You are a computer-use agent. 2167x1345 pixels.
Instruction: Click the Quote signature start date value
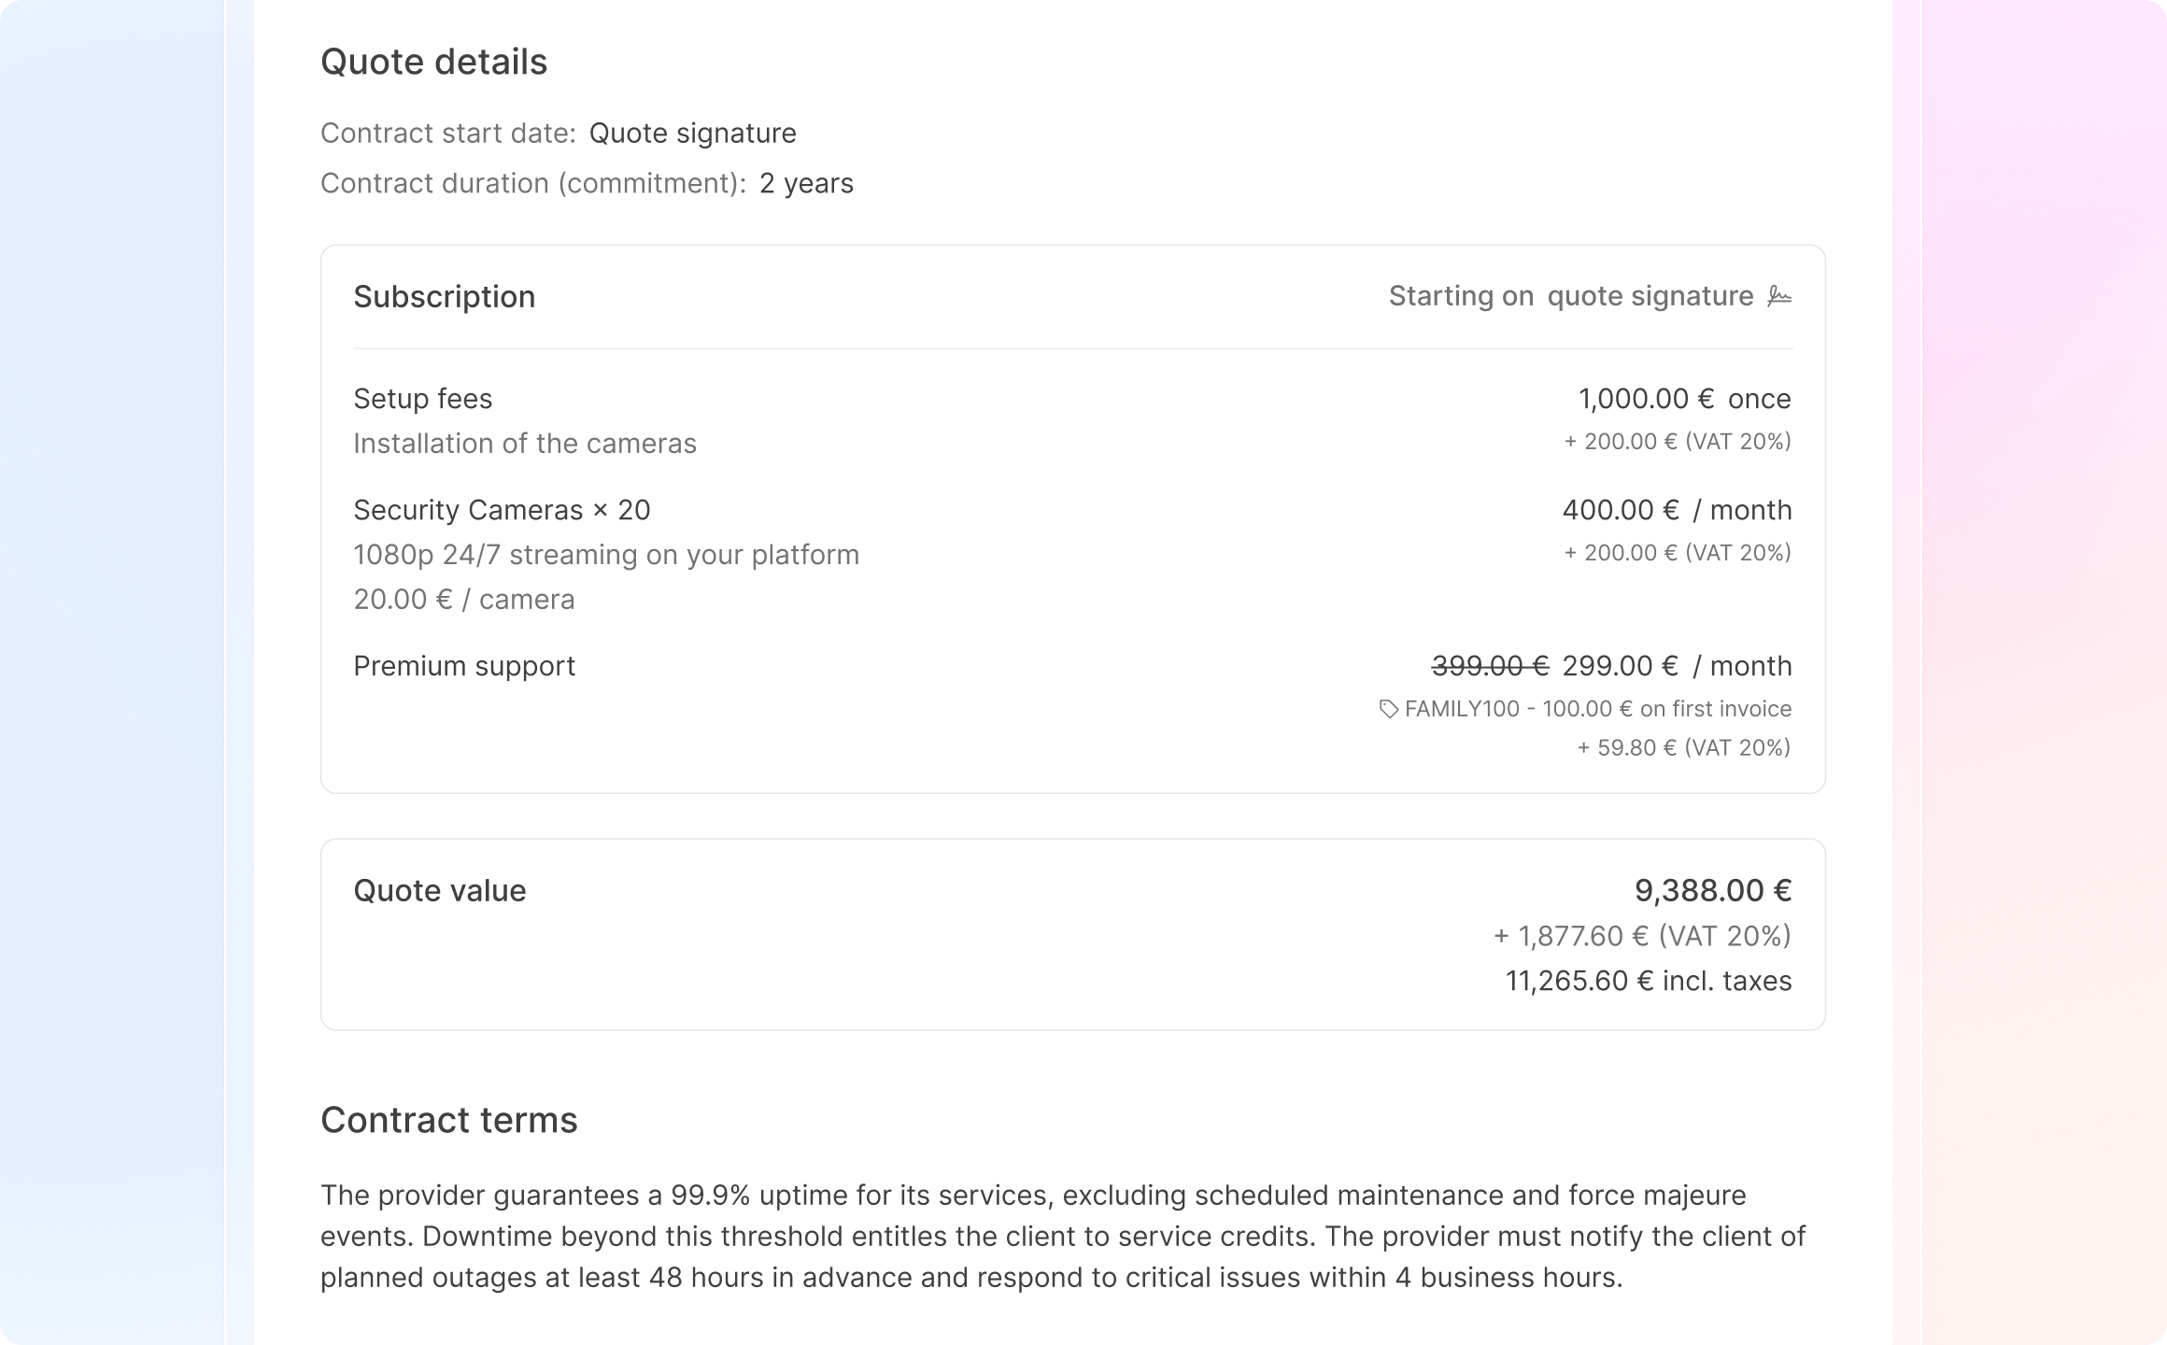[692, 134]
